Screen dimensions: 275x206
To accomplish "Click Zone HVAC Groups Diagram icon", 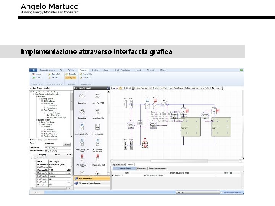I will point(49,77).
